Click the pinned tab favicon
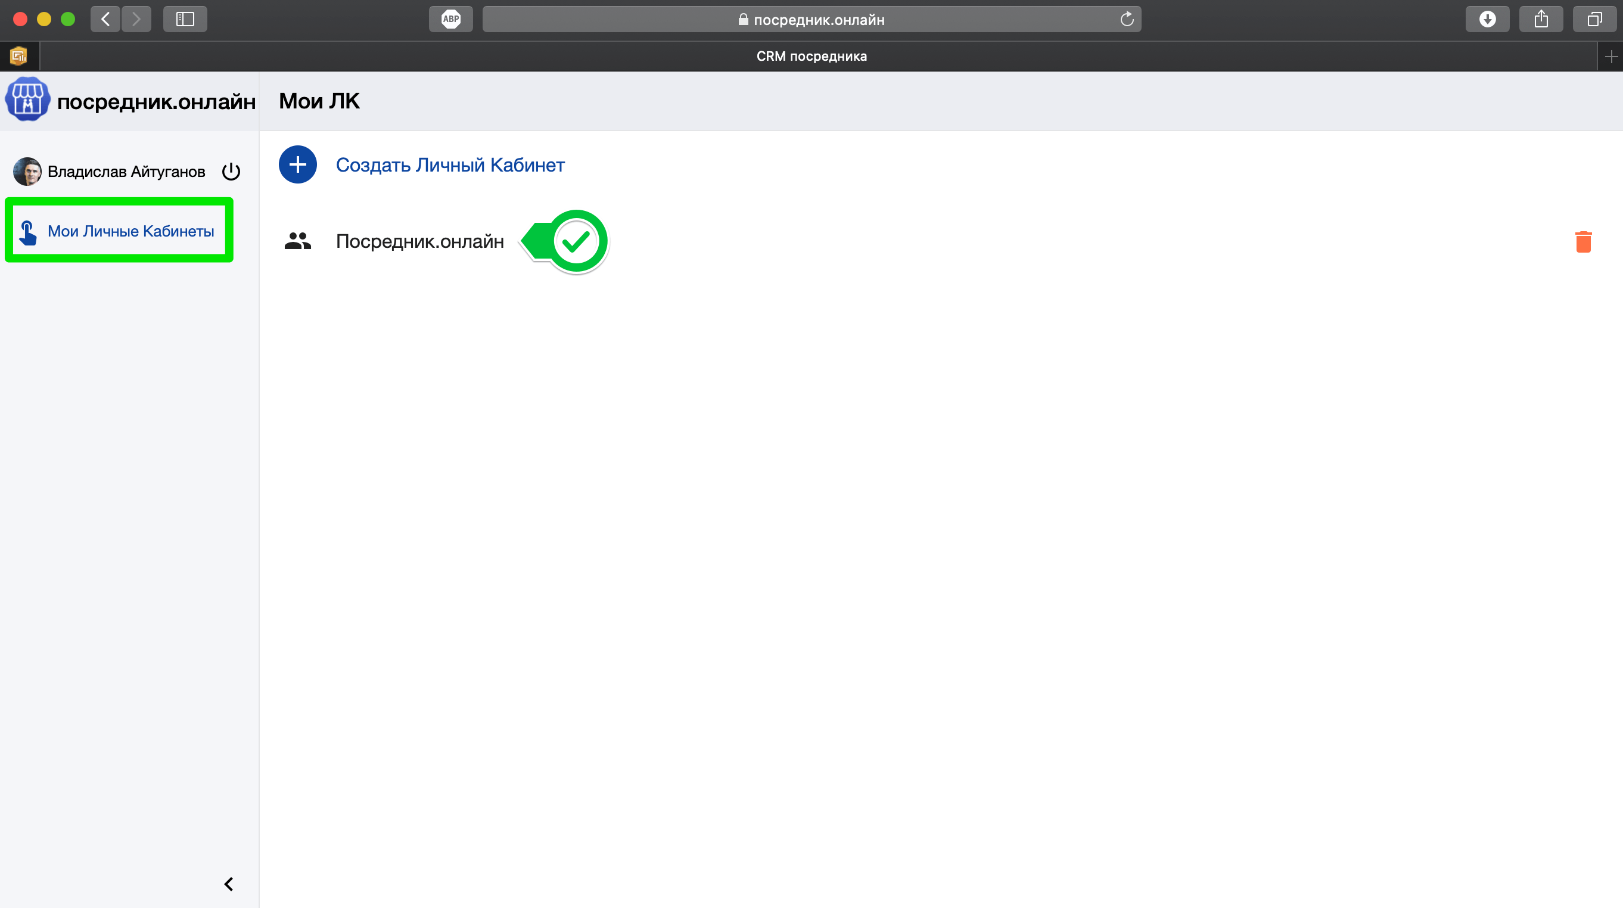The height and width of the screenshot is (908, 1623). (19, 56)
